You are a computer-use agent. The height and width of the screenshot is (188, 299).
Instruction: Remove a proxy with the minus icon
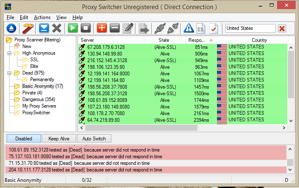coord(115,28)
